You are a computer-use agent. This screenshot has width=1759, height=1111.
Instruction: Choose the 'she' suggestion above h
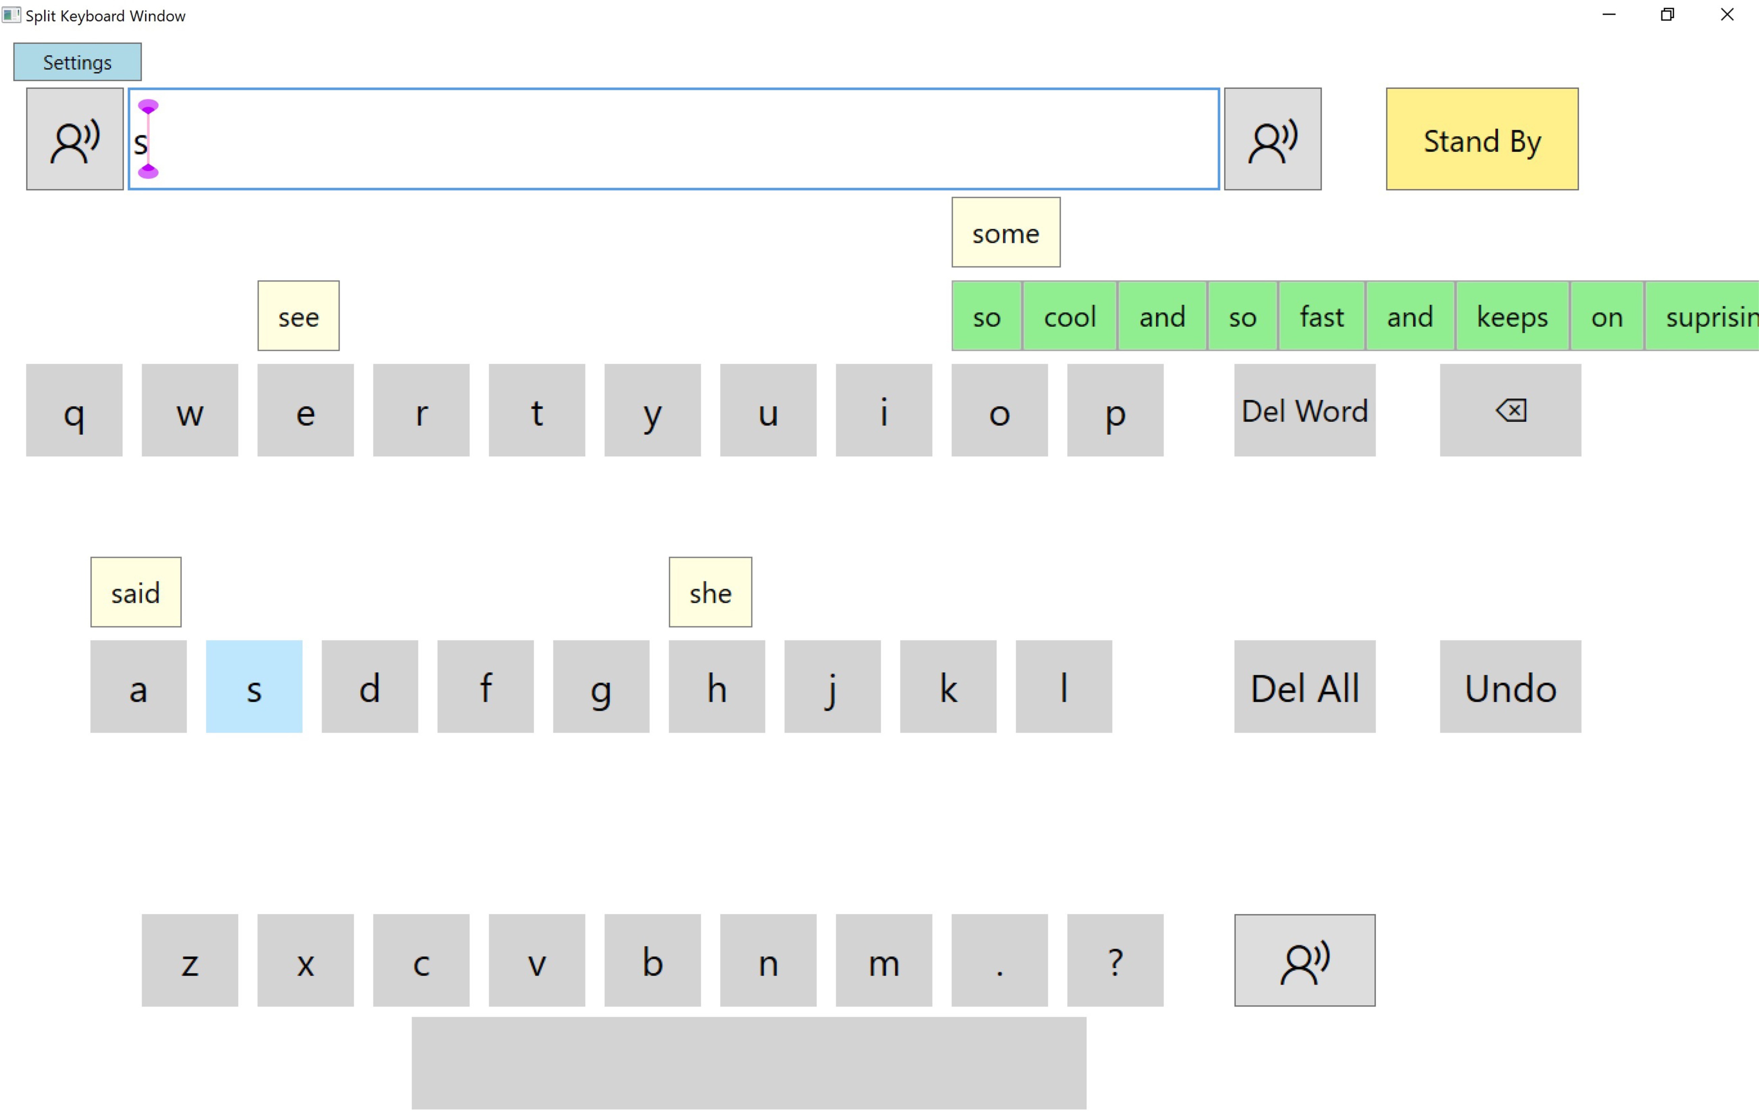click(709, 592)
